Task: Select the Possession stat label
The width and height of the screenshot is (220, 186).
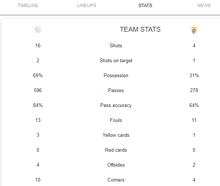Action: click(x=116, y=75)
